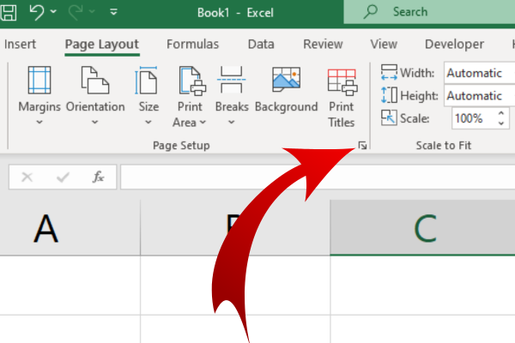The width and height of the screenshot is (515, 343).
Task: Open the Review tab
Action: [323, 44]
